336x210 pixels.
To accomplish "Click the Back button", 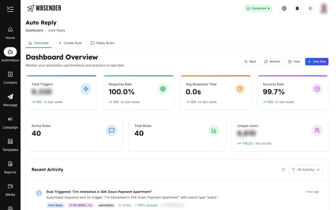I will coord(250,61).
